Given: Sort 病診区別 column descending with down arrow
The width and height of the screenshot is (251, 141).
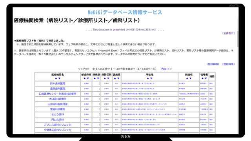Looking at the screenshot, I should tap(108, 78).
